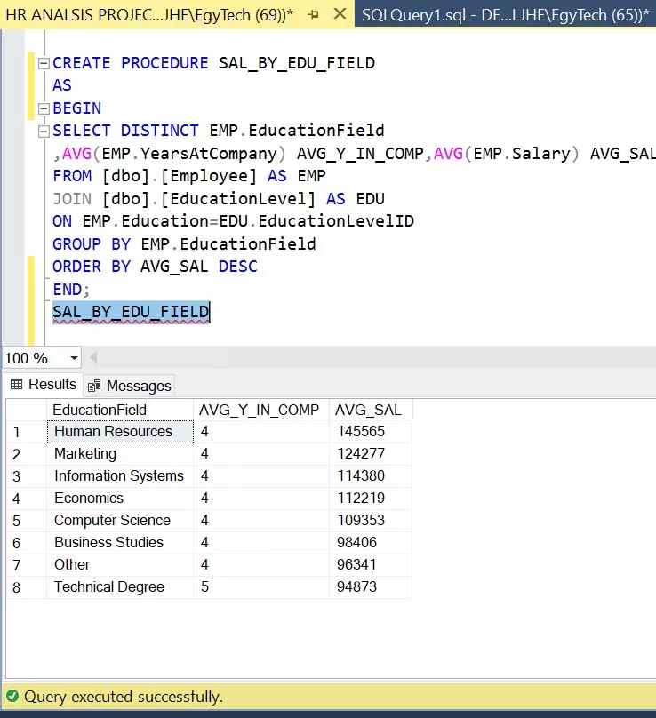Image resolution: width=656 pixels, height=718 pixels.
Task: Click the AVG_Y_IN_COMP column header
Action: tap(261, 410)
